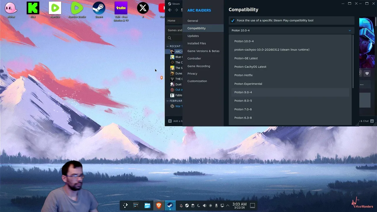Open the Game Recording tab
Image resolution: width=377 pixels, height=212 pixels.
pos(203,66)
